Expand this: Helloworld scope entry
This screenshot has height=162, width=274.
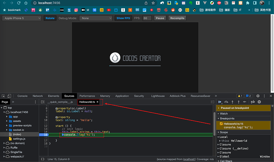pyautogui.click(x=220, y=141)
